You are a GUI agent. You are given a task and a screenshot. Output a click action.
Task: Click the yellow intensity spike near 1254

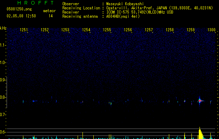83,136
